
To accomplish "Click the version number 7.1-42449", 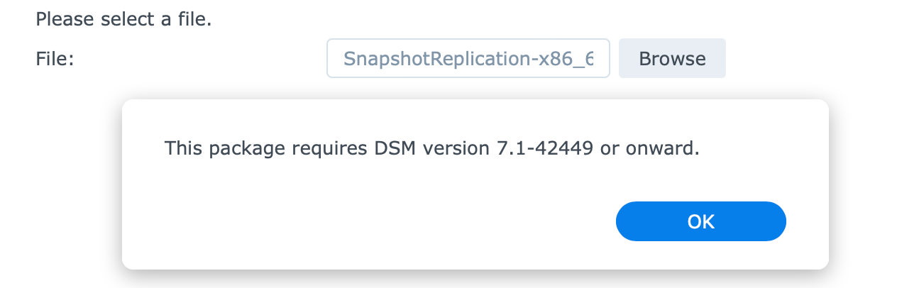I will tap(541, 148).
